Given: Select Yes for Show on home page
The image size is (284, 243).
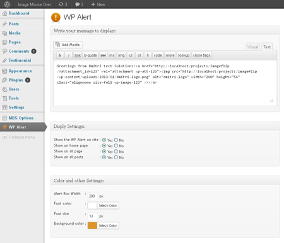Looking at the screenshot, I should click(104, 145).
